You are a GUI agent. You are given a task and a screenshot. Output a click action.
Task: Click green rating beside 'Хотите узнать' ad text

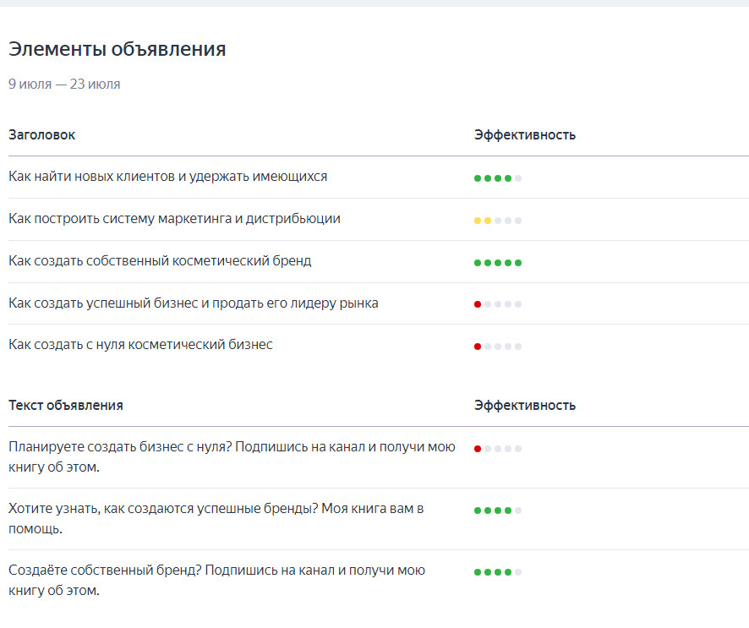click(498, 511)
